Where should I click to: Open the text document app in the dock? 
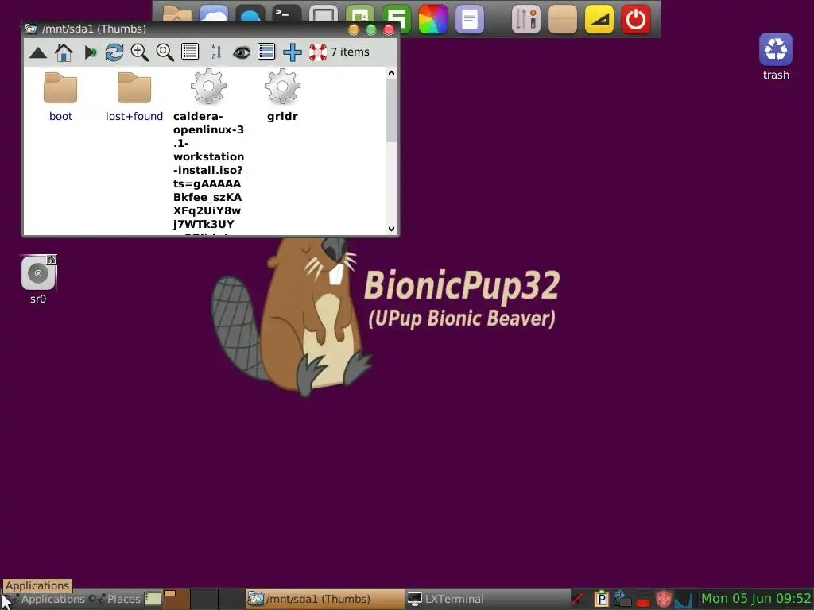(469, 19)
